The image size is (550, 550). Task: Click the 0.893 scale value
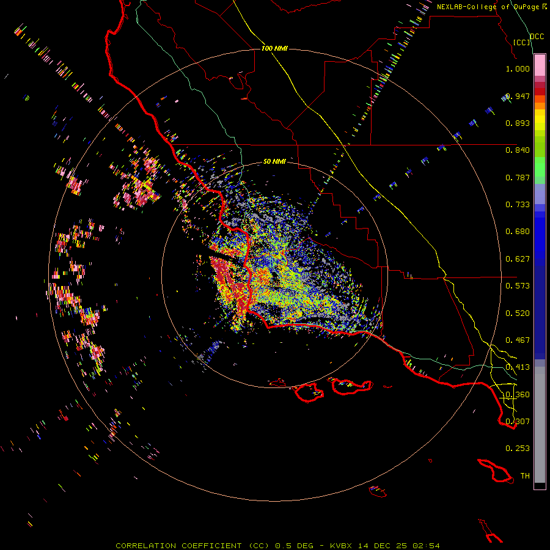(518, 123)
